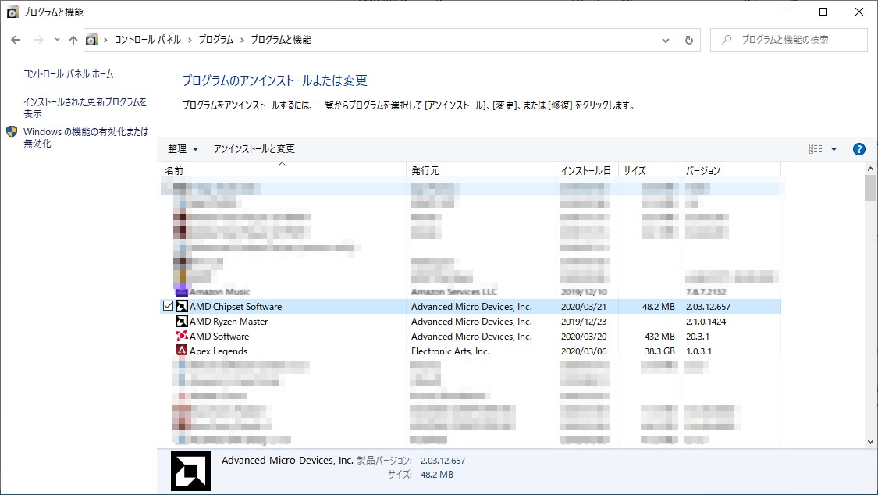Click the shield icon next to Windows features link
The image size is (878, 495).
(11, 132)
